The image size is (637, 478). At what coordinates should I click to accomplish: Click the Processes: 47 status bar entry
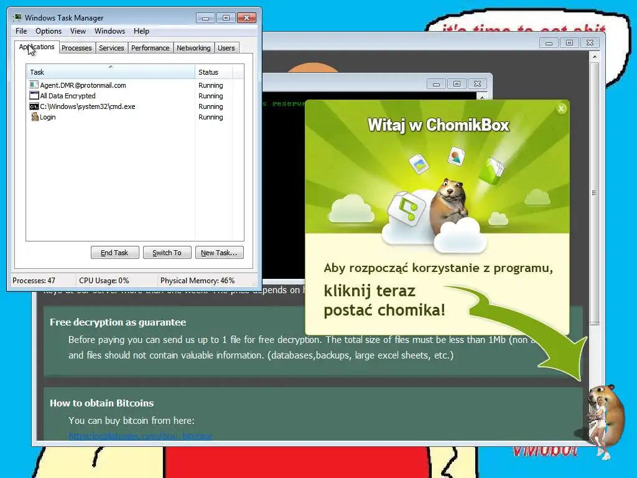34,281
